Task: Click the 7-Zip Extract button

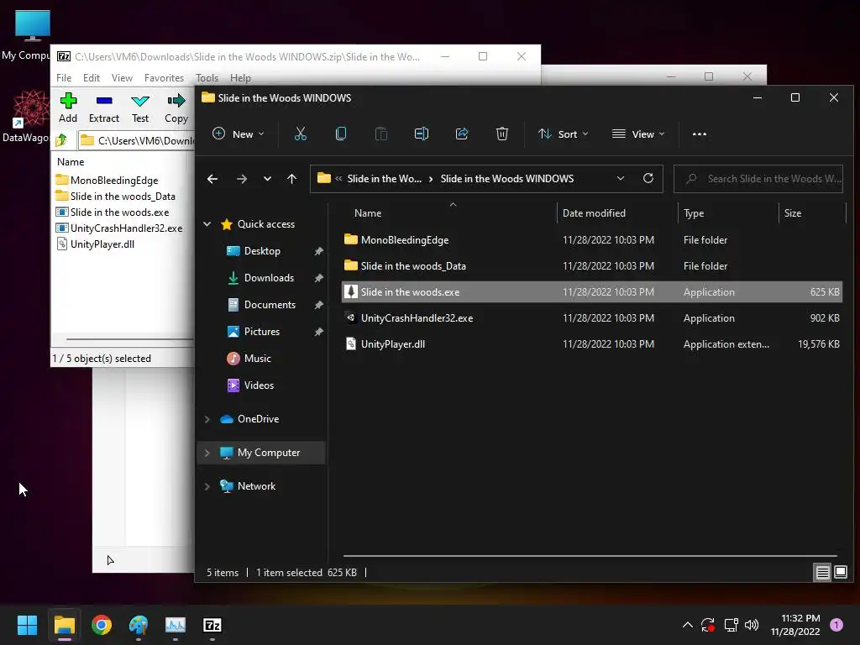Action: [103, 108]
